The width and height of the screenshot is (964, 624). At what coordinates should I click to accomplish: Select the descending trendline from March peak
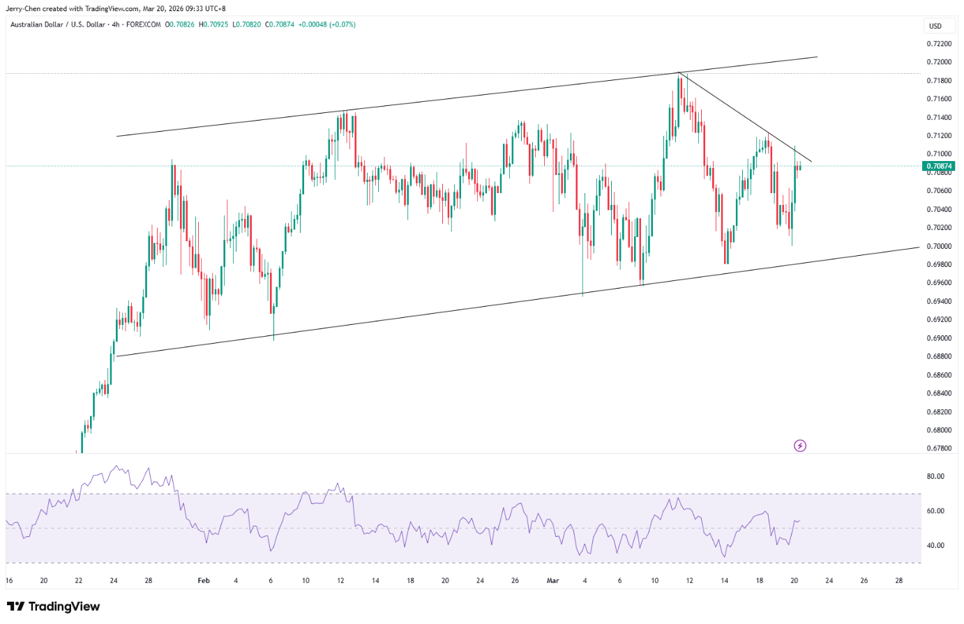coord(745,117)
